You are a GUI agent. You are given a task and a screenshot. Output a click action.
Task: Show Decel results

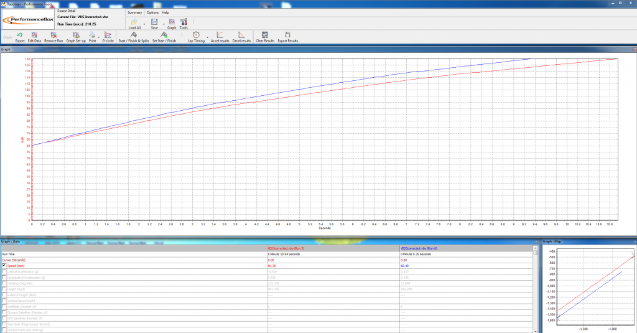pyautogui.click(x=241, y=35)
